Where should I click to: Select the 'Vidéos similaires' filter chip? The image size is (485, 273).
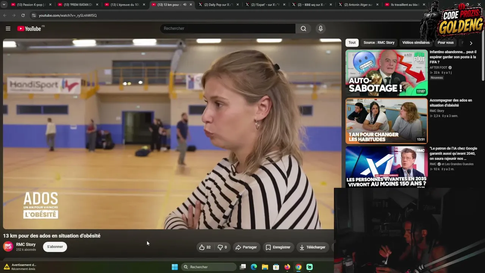tap(416, 42)
